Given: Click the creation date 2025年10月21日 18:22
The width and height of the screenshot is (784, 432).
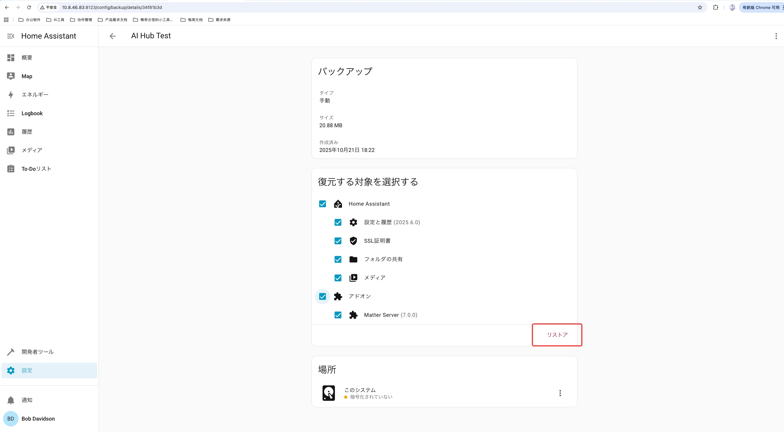Looking at the screenshot, I should coord(347,150).
